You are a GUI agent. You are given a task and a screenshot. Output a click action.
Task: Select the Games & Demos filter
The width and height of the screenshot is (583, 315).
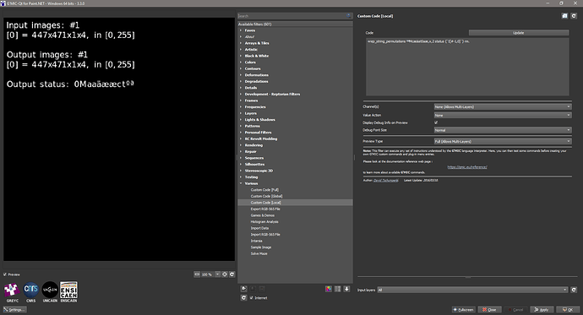(x=263, y=215)
